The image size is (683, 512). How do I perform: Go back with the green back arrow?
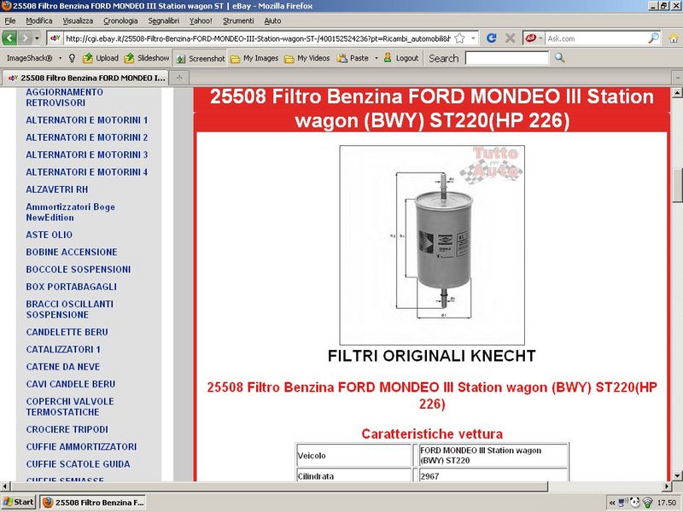coord(9,38)
